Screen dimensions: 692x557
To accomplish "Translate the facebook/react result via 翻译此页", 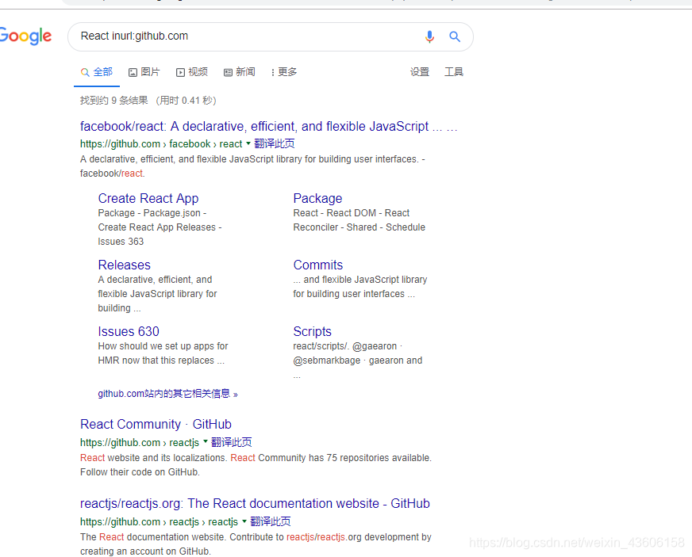I will point(275,143).
